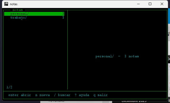This screenshot has width=170, height=103.
Task: Close the notas window
Action: (x=162, y=4)
